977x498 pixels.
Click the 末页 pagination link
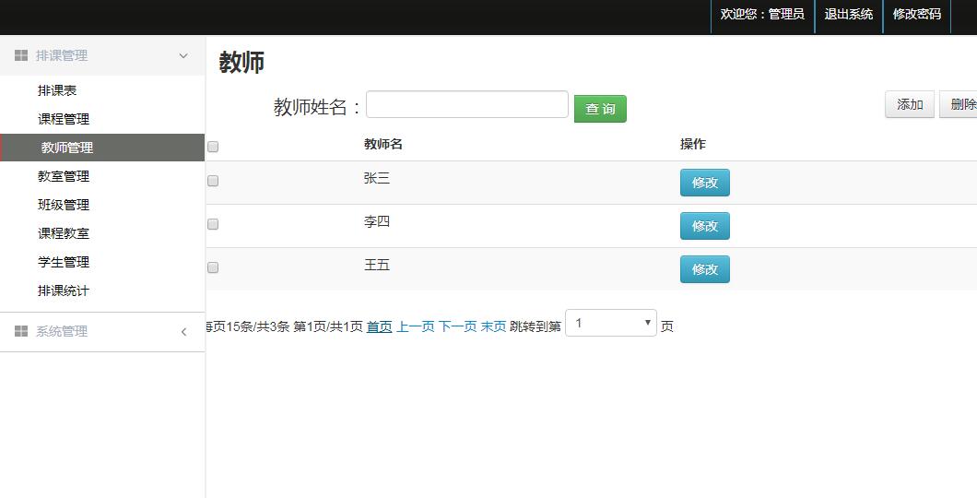coord(493,326)
